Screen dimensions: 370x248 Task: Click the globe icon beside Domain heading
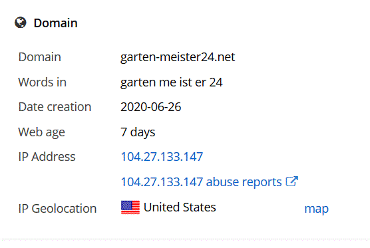pos(21,23)
